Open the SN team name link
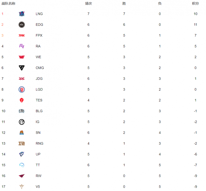206x191 pixels. pos(38,132)
